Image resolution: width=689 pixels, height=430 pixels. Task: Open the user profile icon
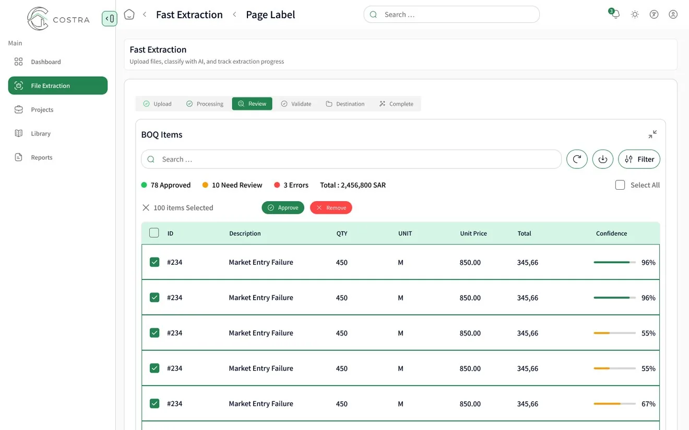tap(673, 15)
